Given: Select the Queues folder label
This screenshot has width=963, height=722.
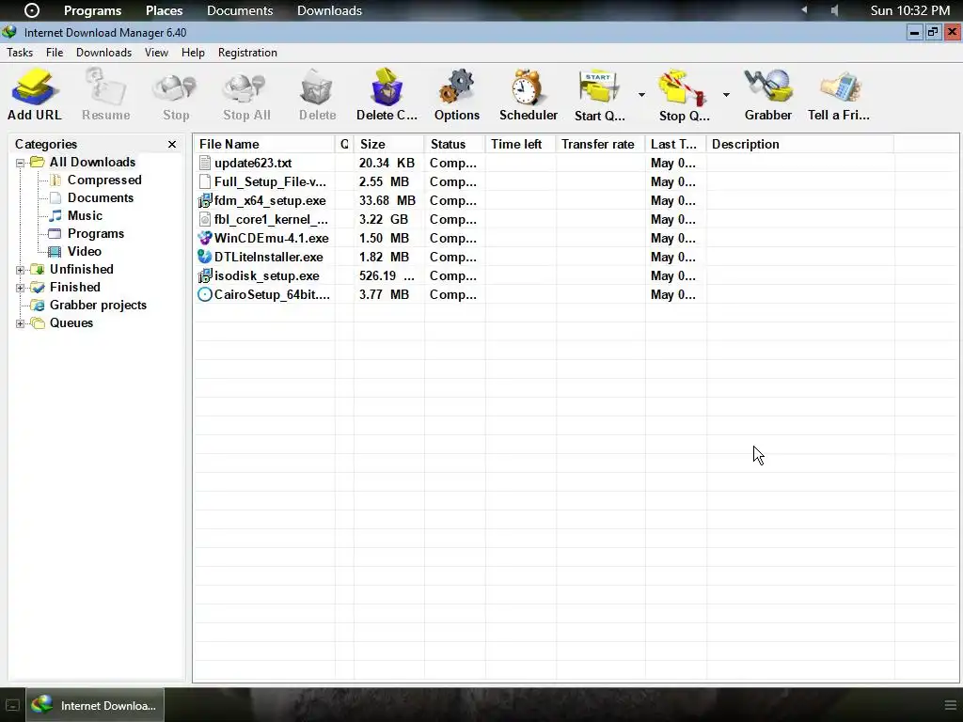Looking at the screenshot, I should pos(71,323).
